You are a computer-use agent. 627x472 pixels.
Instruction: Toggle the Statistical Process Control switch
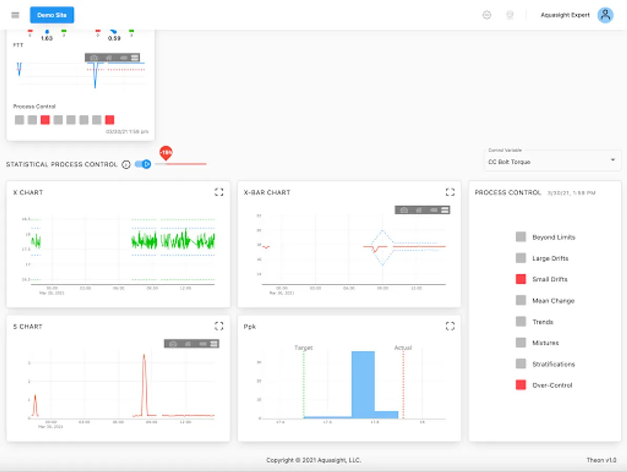(143, 164)
